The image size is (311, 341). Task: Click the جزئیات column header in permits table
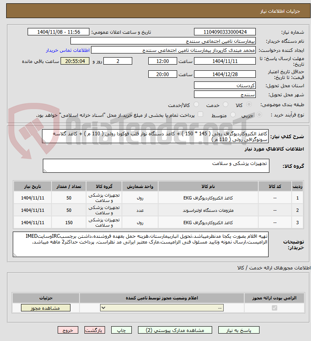tap(46, 298)
